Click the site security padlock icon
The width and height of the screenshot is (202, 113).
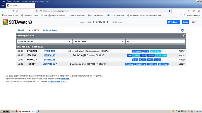41,11
